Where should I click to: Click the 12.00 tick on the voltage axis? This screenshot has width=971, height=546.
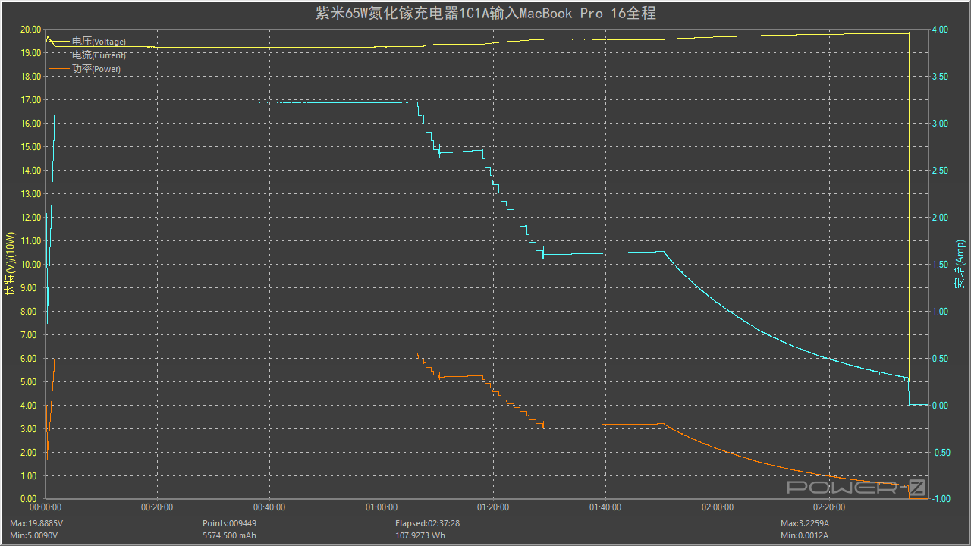tap(31, 218)
